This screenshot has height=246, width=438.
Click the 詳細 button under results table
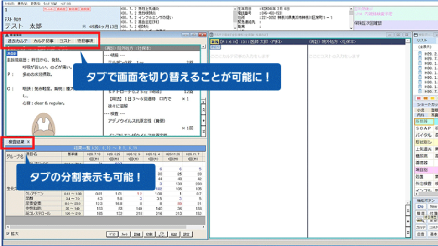136,234
